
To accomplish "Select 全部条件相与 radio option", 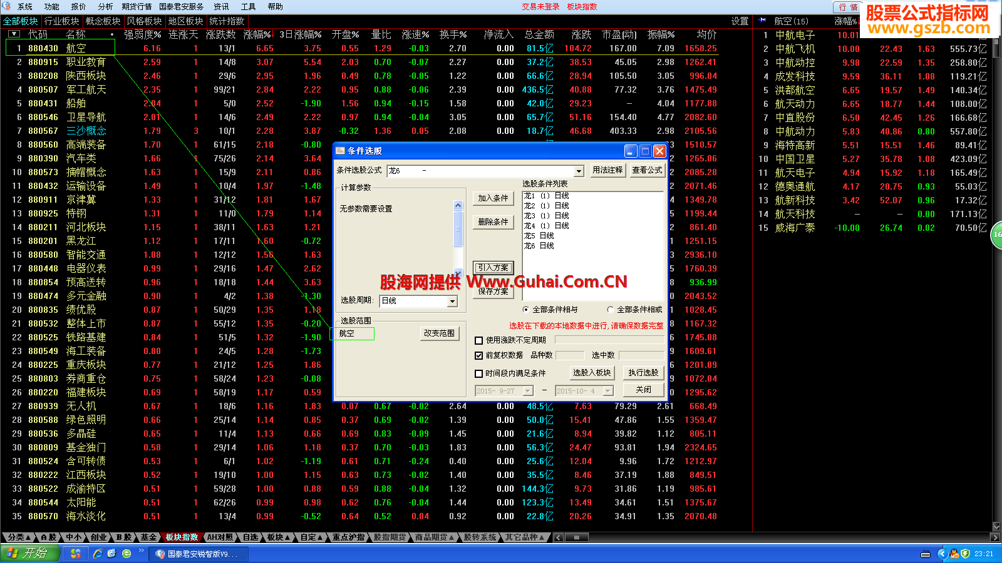I will 525,310.
